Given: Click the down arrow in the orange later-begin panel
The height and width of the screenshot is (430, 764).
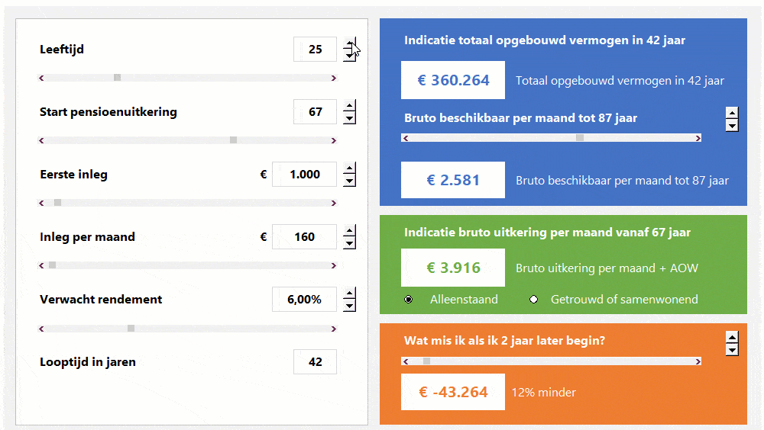Looking at the screenshot, I should pyautogui.click(x=732, y=349).
